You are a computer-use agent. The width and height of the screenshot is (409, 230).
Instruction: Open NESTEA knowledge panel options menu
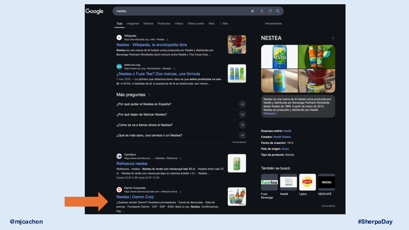333,38
